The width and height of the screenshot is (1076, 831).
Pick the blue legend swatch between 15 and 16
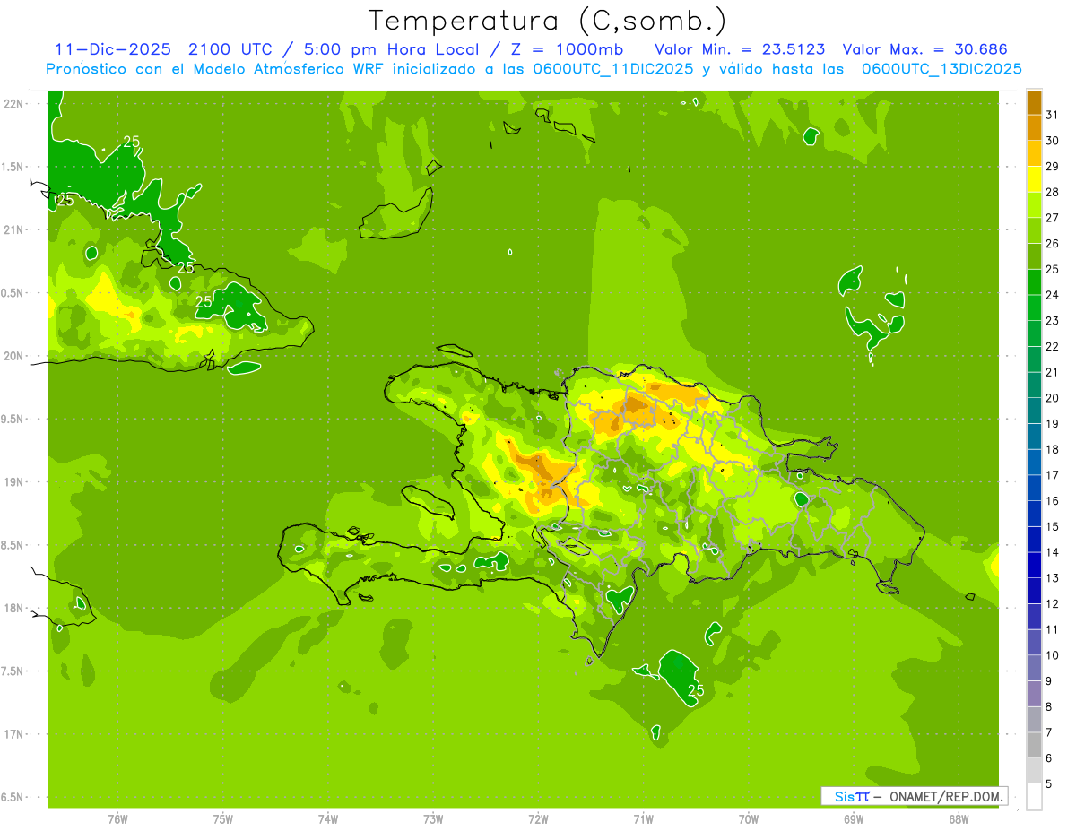[1034, 514]
